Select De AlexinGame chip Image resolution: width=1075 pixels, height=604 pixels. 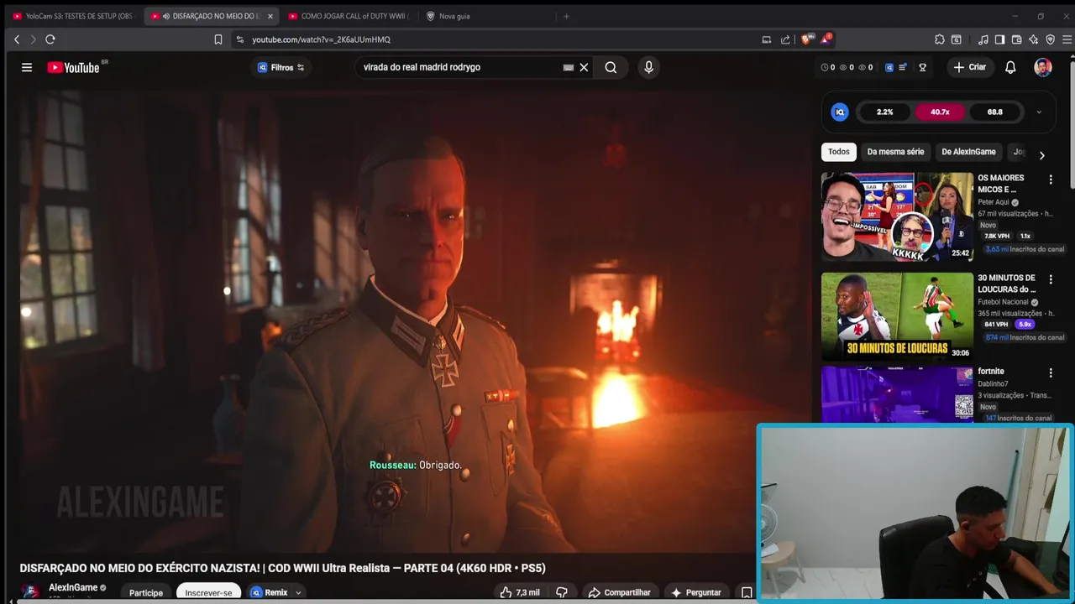tap(968, 152)
